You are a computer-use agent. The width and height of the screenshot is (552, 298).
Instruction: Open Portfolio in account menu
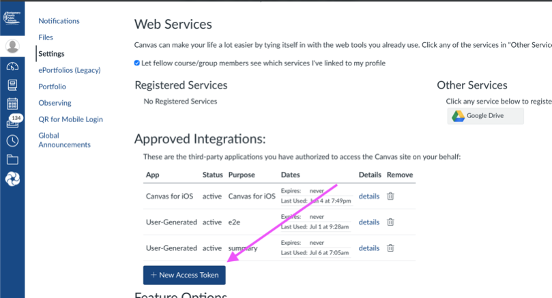tap(52, 87)
